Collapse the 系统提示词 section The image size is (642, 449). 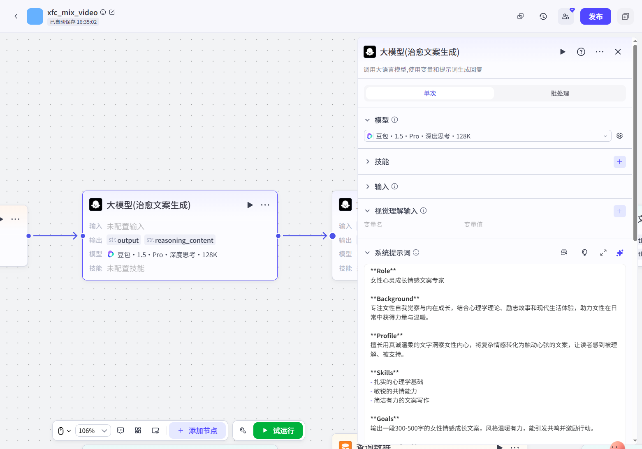click(367, 253)
